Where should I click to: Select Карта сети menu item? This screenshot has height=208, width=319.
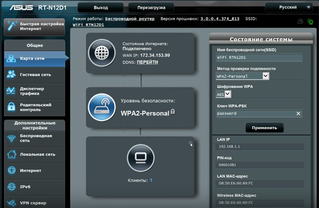pyautogui.click(x=33, y=59)
